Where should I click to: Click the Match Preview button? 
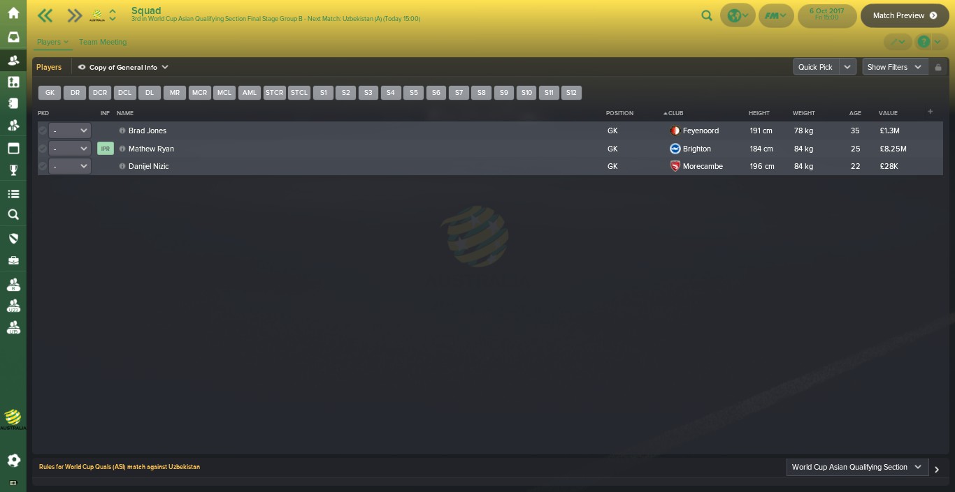905,15
